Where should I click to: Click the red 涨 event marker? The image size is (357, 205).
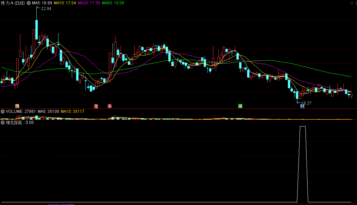pos(110,106)
